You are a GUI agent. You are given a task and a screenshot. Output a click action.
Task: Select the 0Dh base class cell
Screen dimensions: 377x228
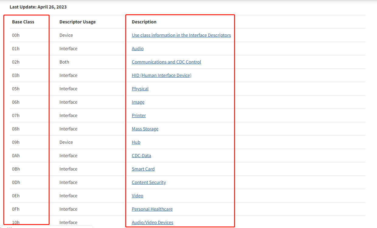[16, 182]
